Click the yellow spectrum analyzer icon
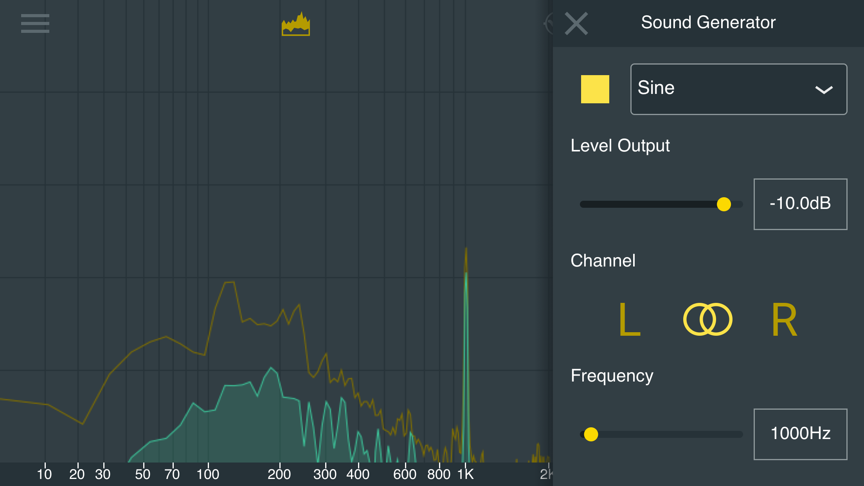 (x=296, y=24)
